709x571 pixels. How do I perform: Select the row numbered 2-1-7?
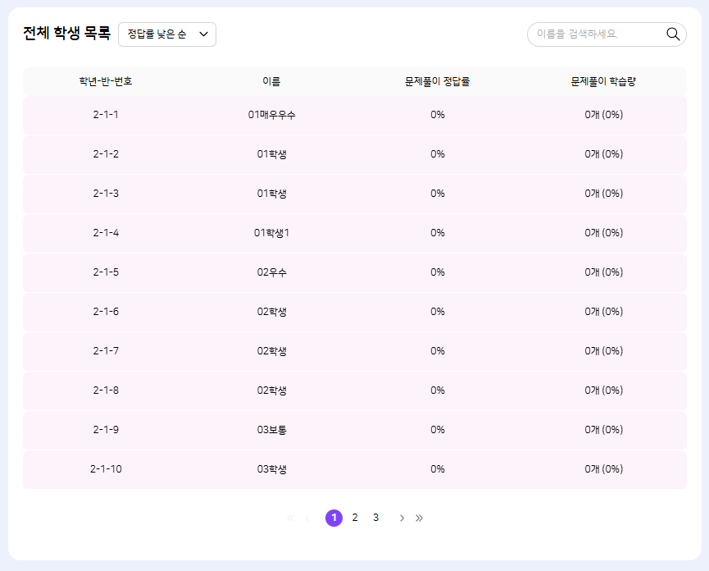(x=106, y=351)
